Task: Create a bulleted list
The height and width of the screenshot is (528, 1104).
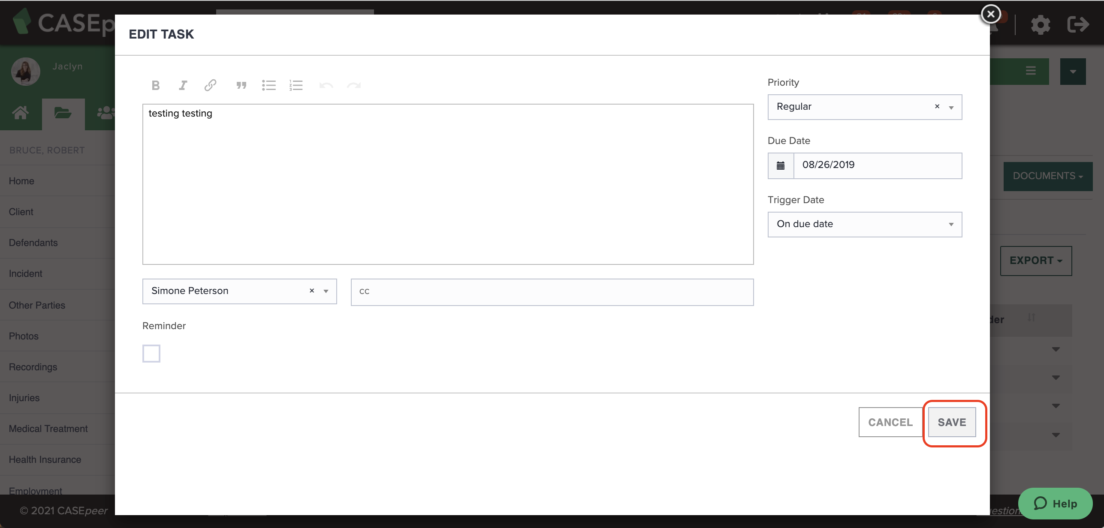Action: coord(269,85)
